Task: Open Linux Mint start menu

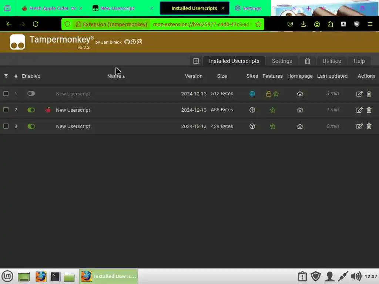Action: pos(7,276)
